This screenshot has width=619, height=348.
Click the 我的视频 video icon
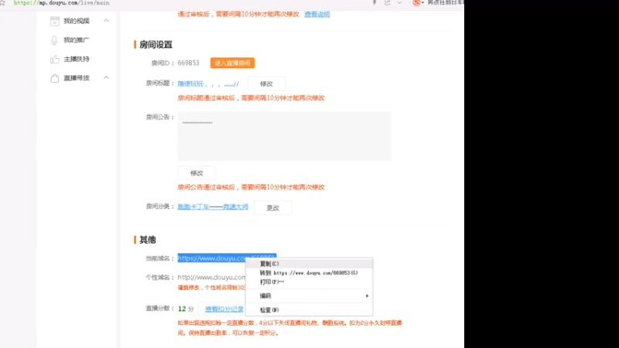[x=54, y=21]
